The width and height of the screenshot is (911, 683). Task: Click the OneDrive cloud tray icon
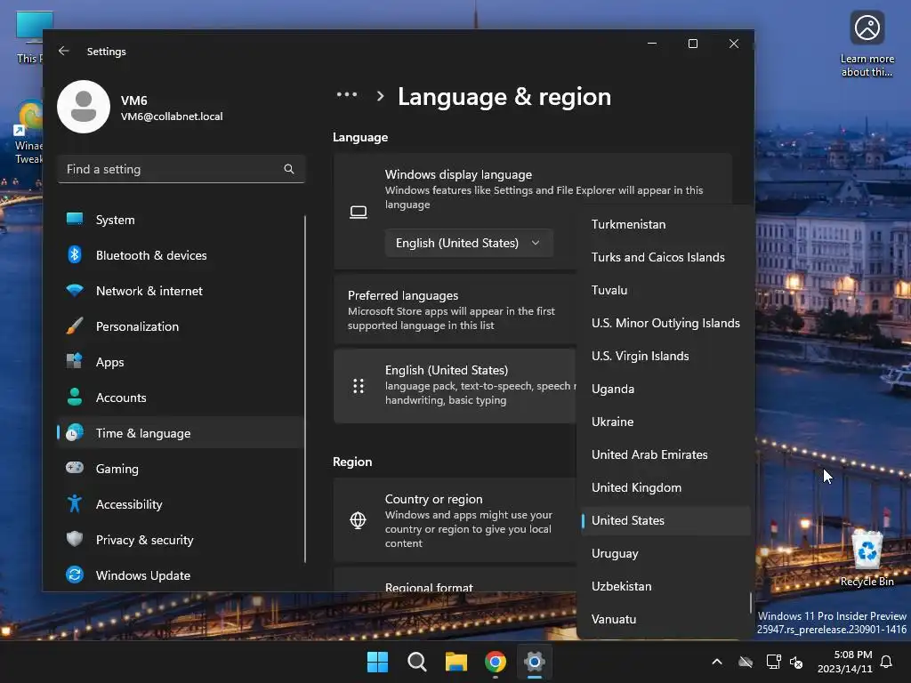pyautogui.click(x=746, y=662)
